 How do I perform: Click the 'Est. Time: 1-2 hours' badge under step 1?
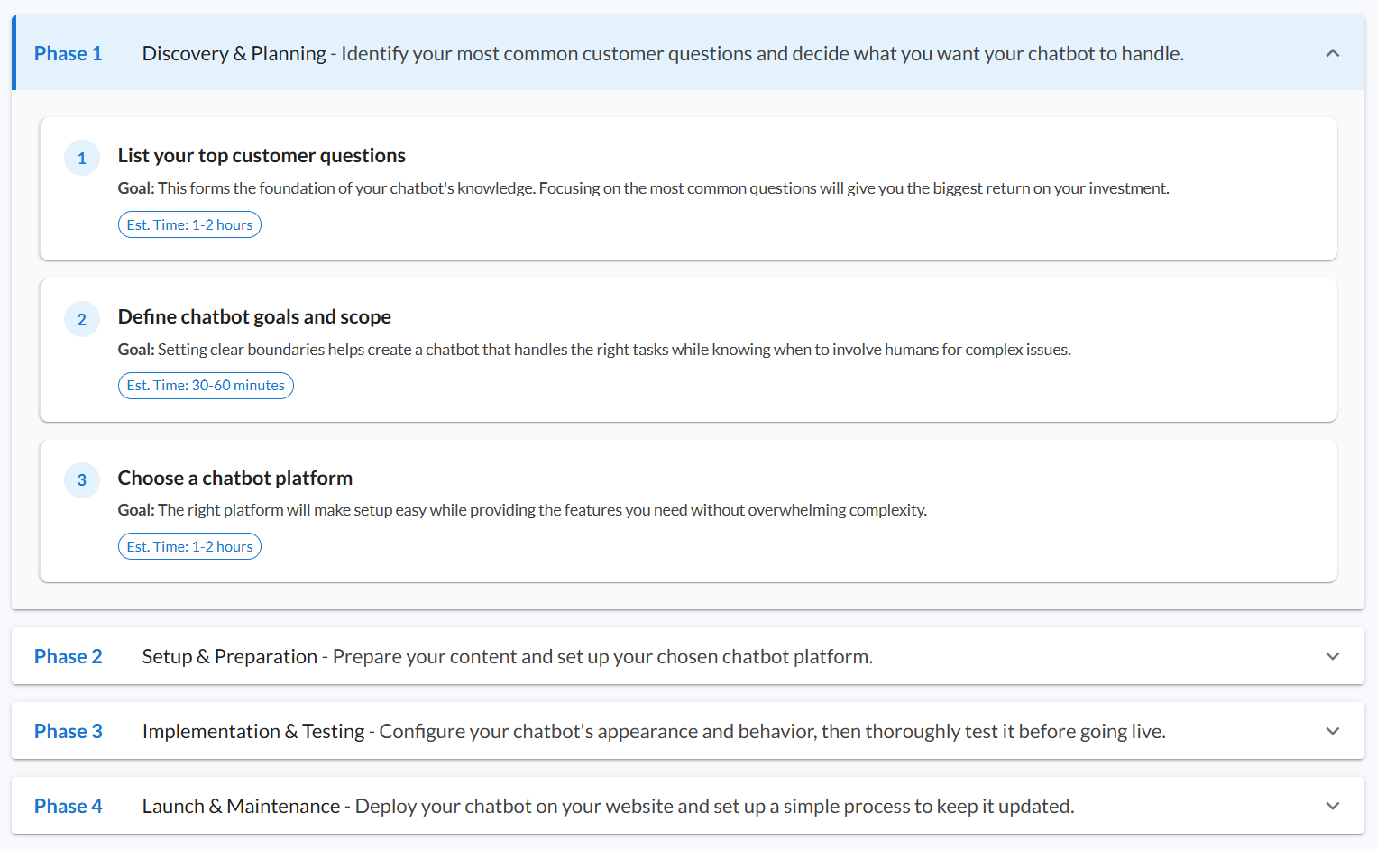click(x=189, y=224)
